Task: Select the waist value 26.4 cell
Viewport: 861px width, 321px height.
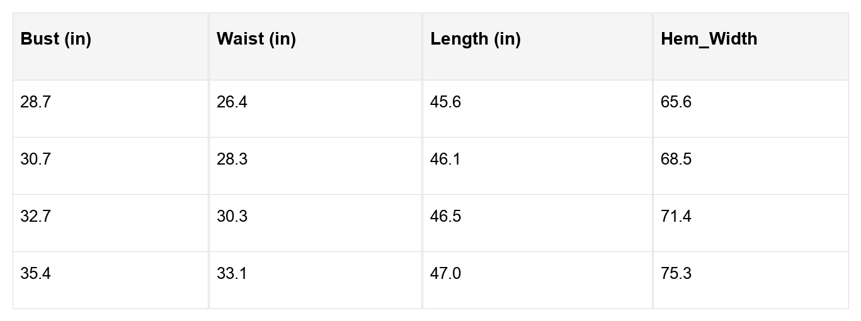Action: point(232,102)
